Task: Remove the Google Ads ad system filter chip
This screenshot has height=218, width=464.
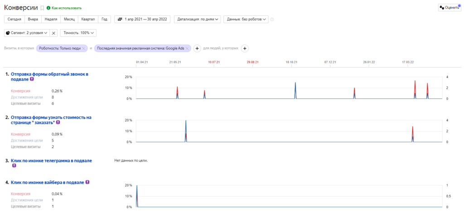Action: (x=187, y=48)
